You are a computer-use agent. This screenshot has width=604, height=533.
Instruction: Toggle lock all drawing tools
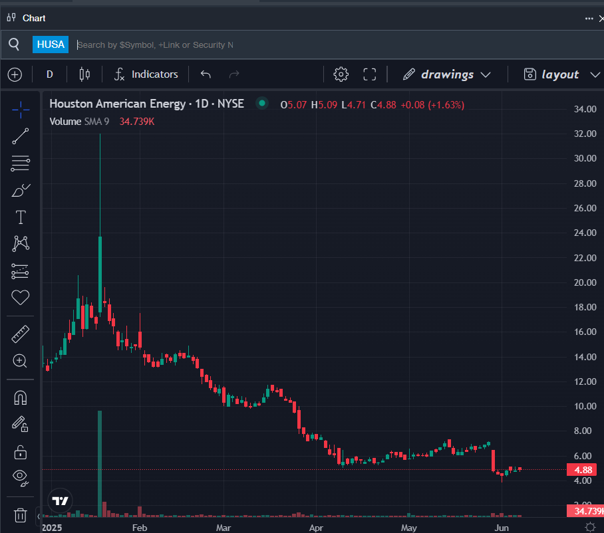(21, 452)
